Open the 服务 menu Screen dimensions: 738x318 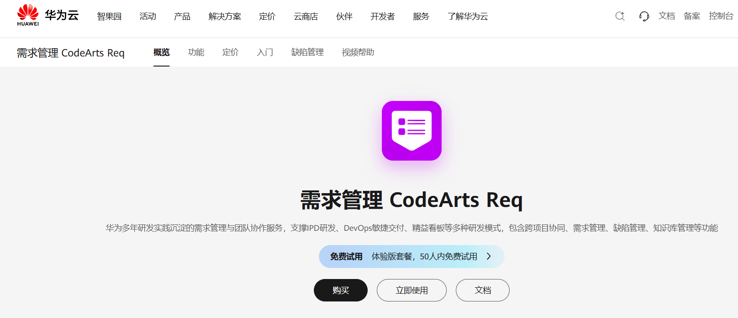[421, 17]
